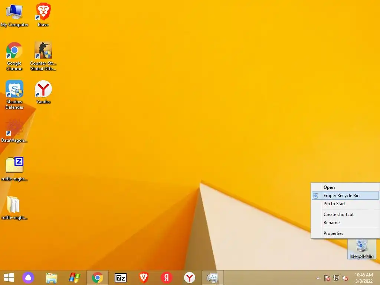Screen dimensions: 380x285
Task: Choose Properties in the context menu
Action: [345, 233]
